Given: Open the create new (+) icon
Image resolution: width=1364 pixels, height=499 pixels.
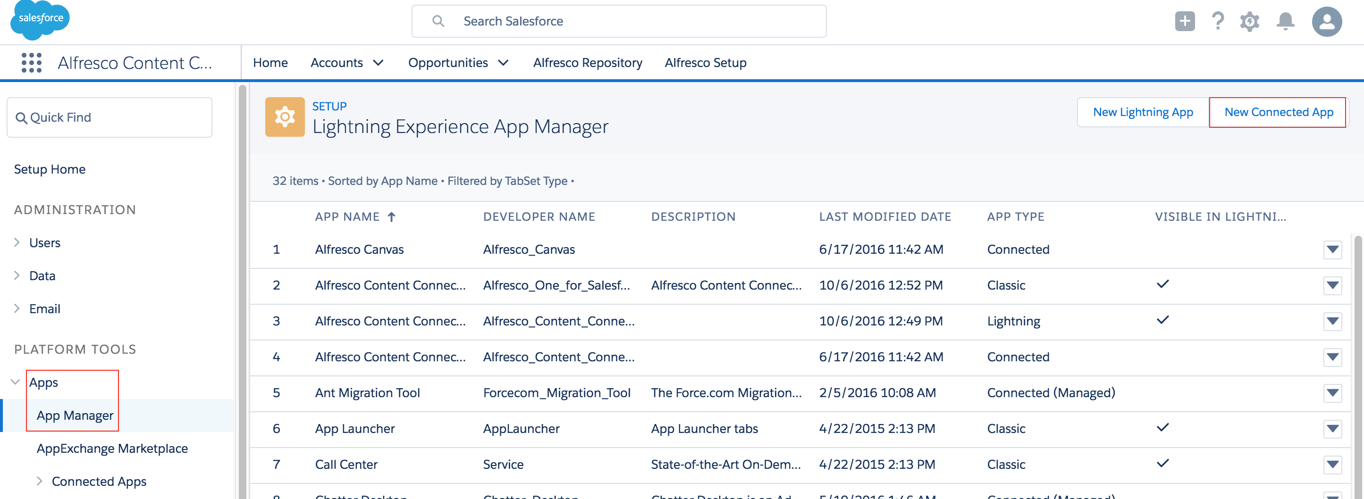Looking at the screenshot, I should [x=1185, y=21].
